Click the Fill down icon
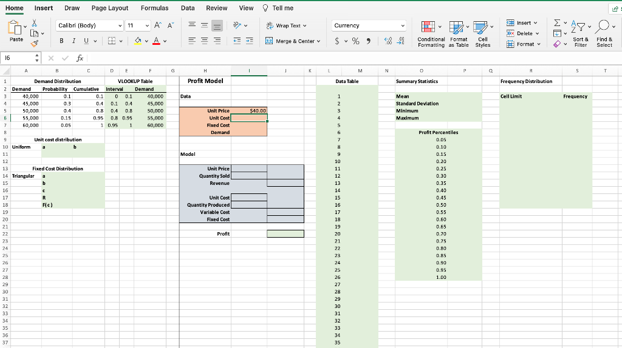This screenshot has width=622, height=348. tap(558, 33)
